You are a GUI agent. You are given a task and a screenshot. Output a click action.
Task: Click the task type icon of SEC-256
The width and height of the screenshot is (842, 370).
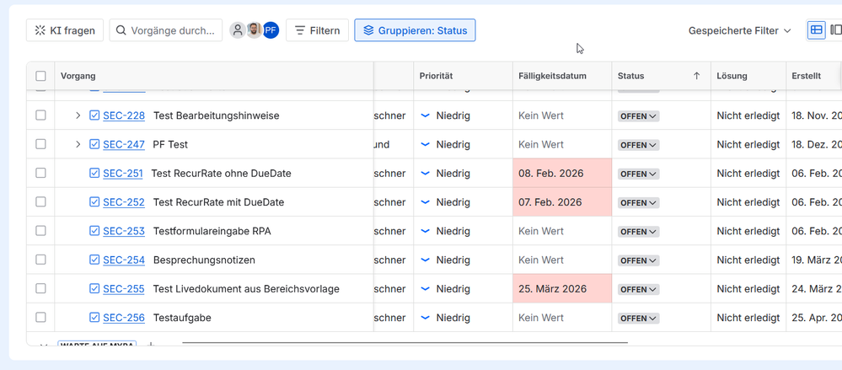[x=94, y=318]
